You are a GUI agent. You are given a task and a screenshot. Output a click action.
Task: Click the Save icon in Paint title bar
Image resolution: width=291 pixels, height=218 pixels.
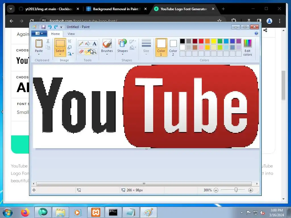click(x=43, y=27)
